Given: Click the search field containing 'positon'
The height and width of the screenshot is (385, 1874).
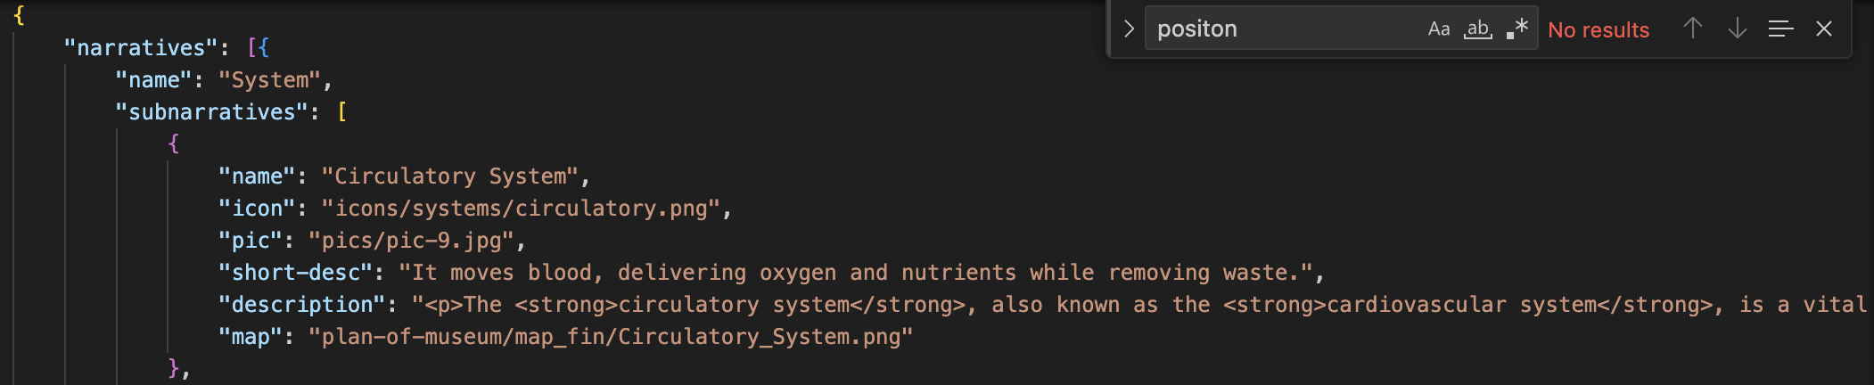Looking at the screenshot, I should tap(1286, 29).
